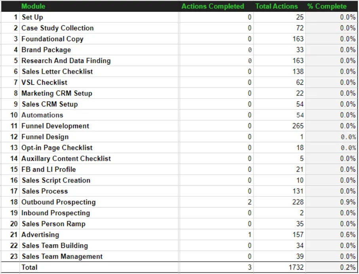
Task: Click row number 23 cell
Action: coord(10,256)
